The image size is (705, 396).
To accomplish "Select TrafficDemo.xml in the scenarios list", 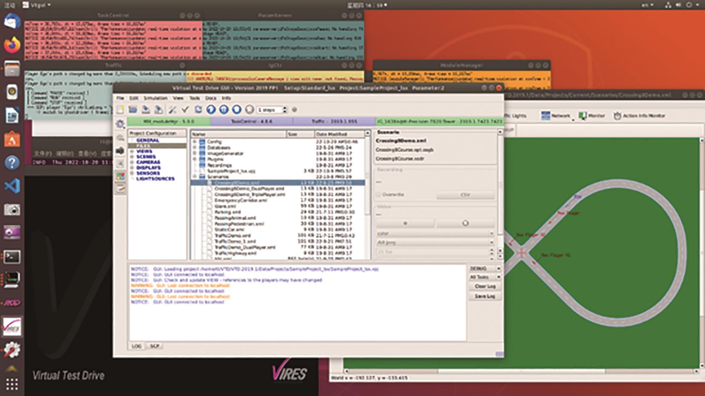I will tap(232, 235).
